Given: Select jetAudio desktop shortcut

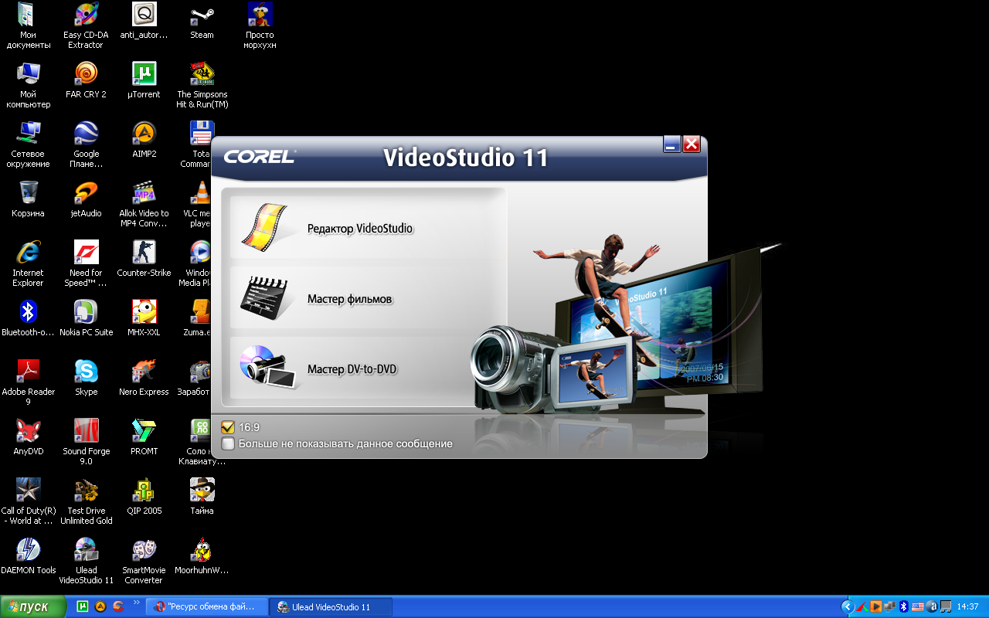Looking at the screenshot, I should [86, 199].
